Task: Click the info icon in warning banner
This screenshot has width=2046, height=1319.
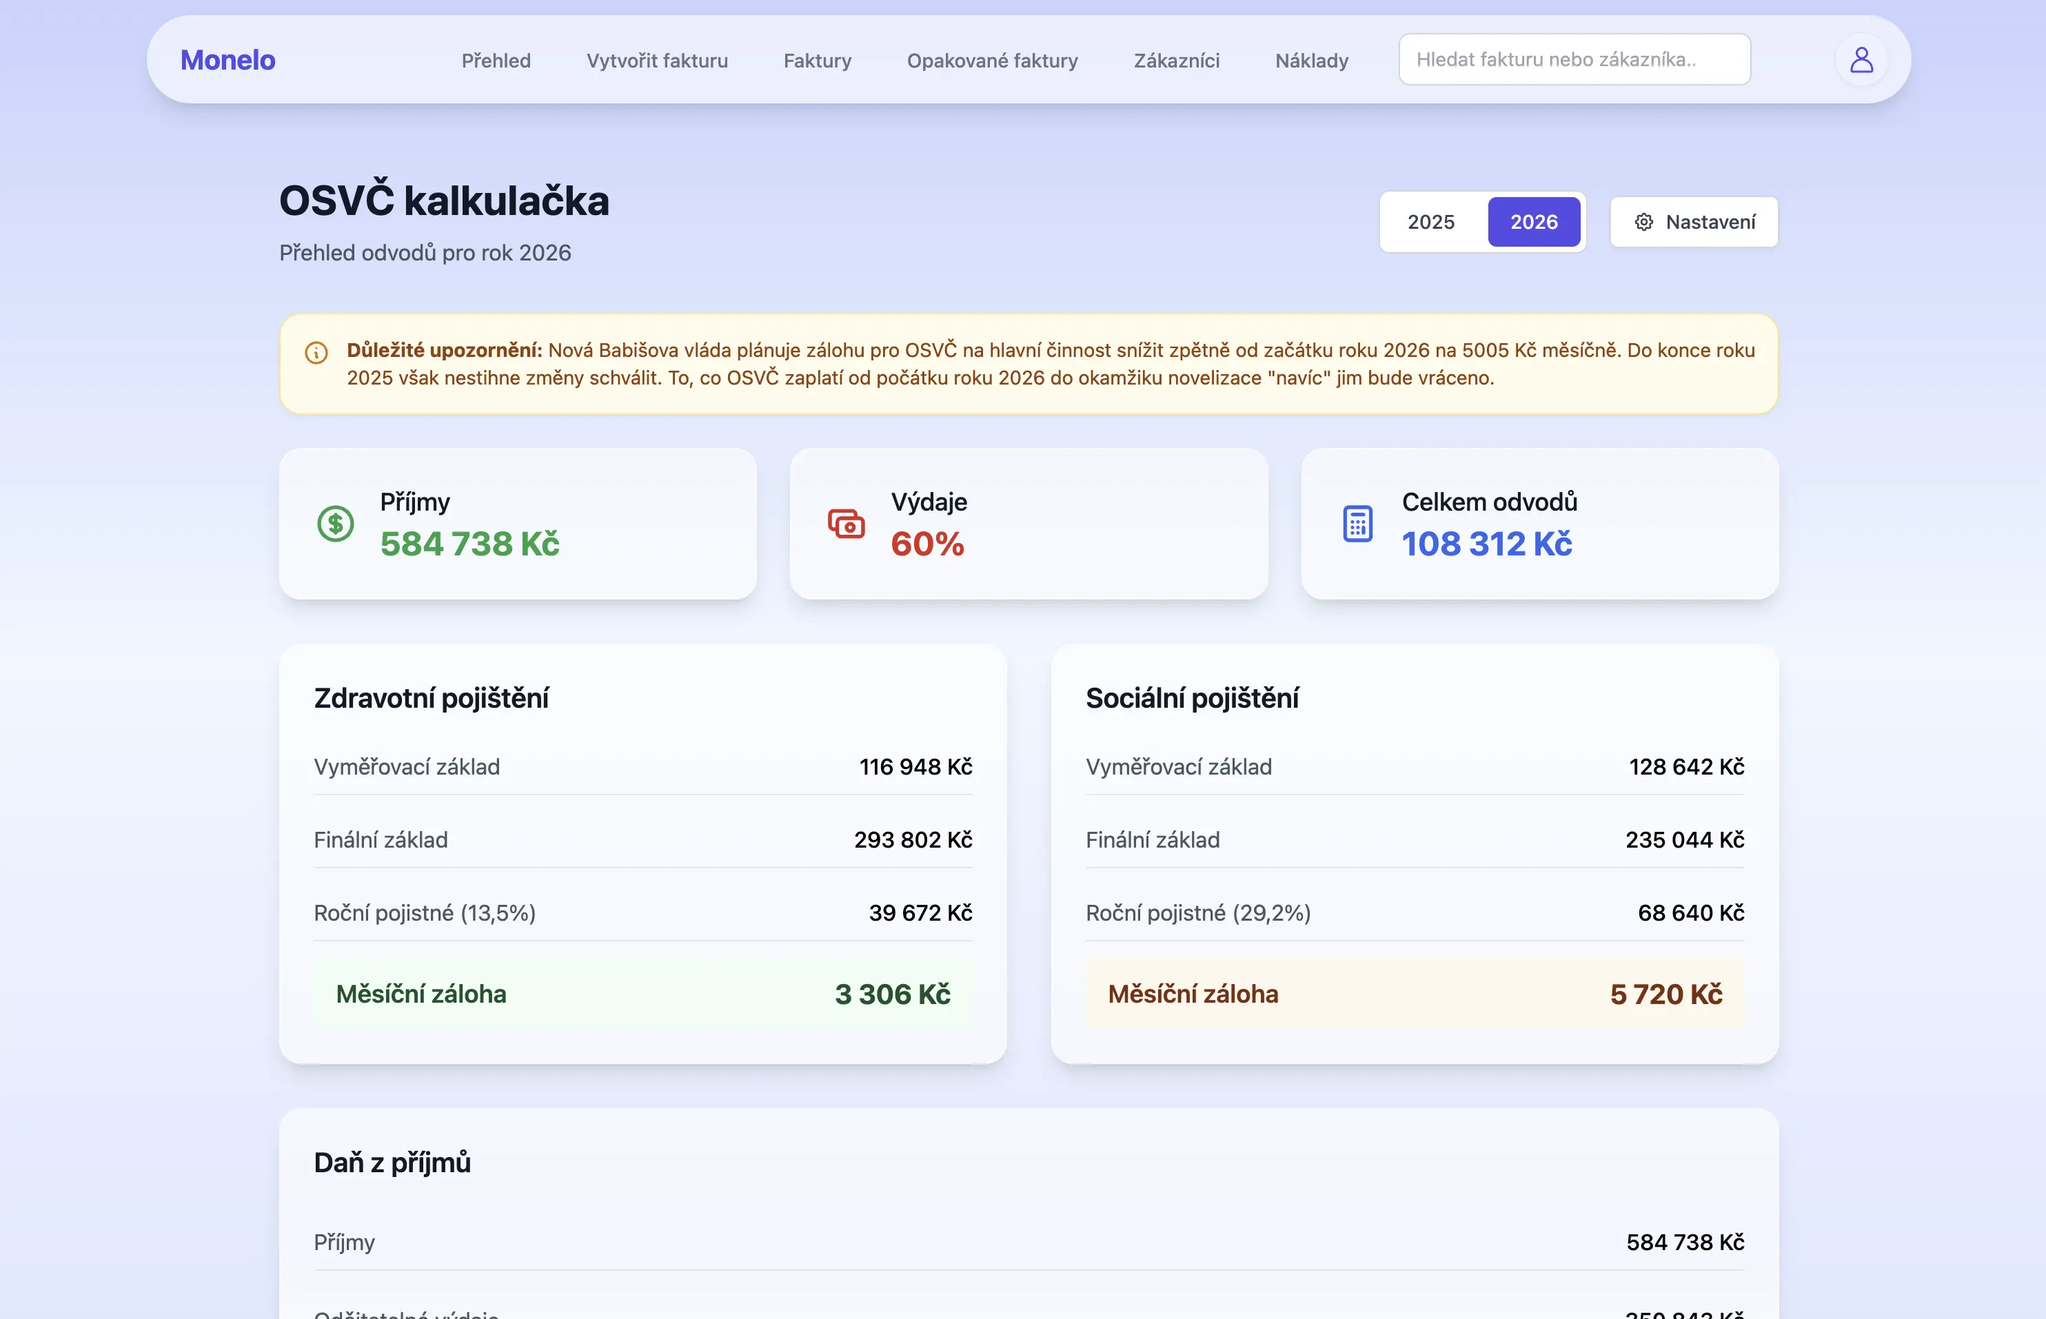Action: pos(316,353)
